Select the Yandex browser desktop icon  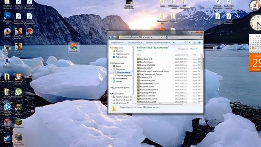coord(7,122)
